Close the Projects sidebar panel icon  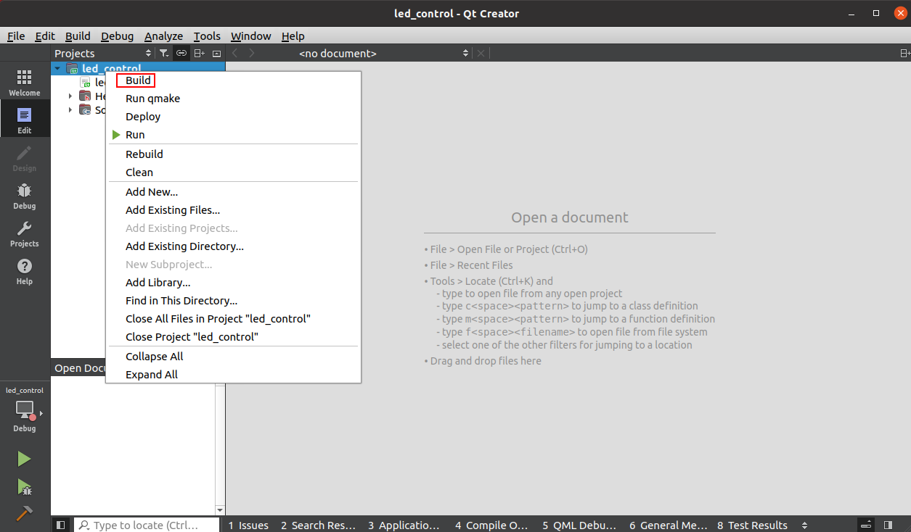(216, 53)
